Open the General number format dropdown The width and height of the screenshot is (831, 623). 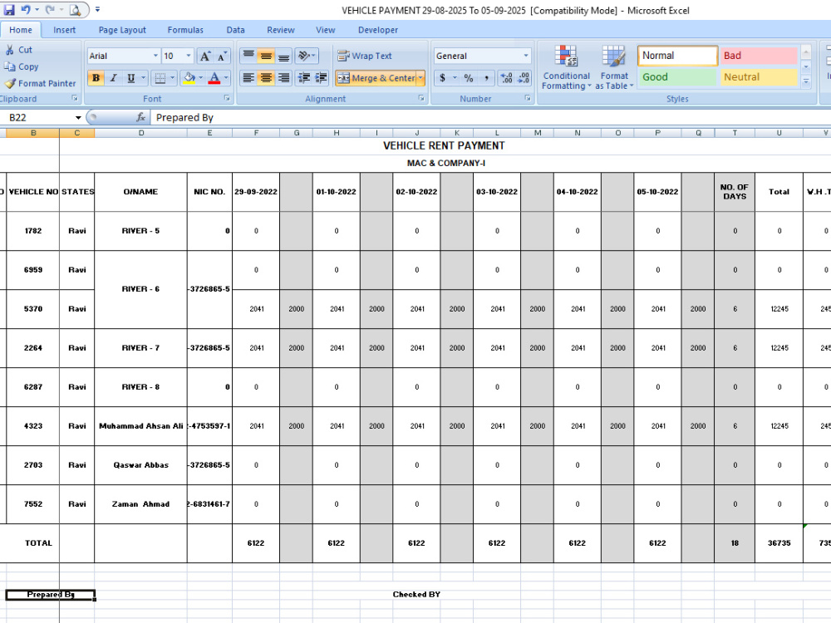(x=526, y=56)
